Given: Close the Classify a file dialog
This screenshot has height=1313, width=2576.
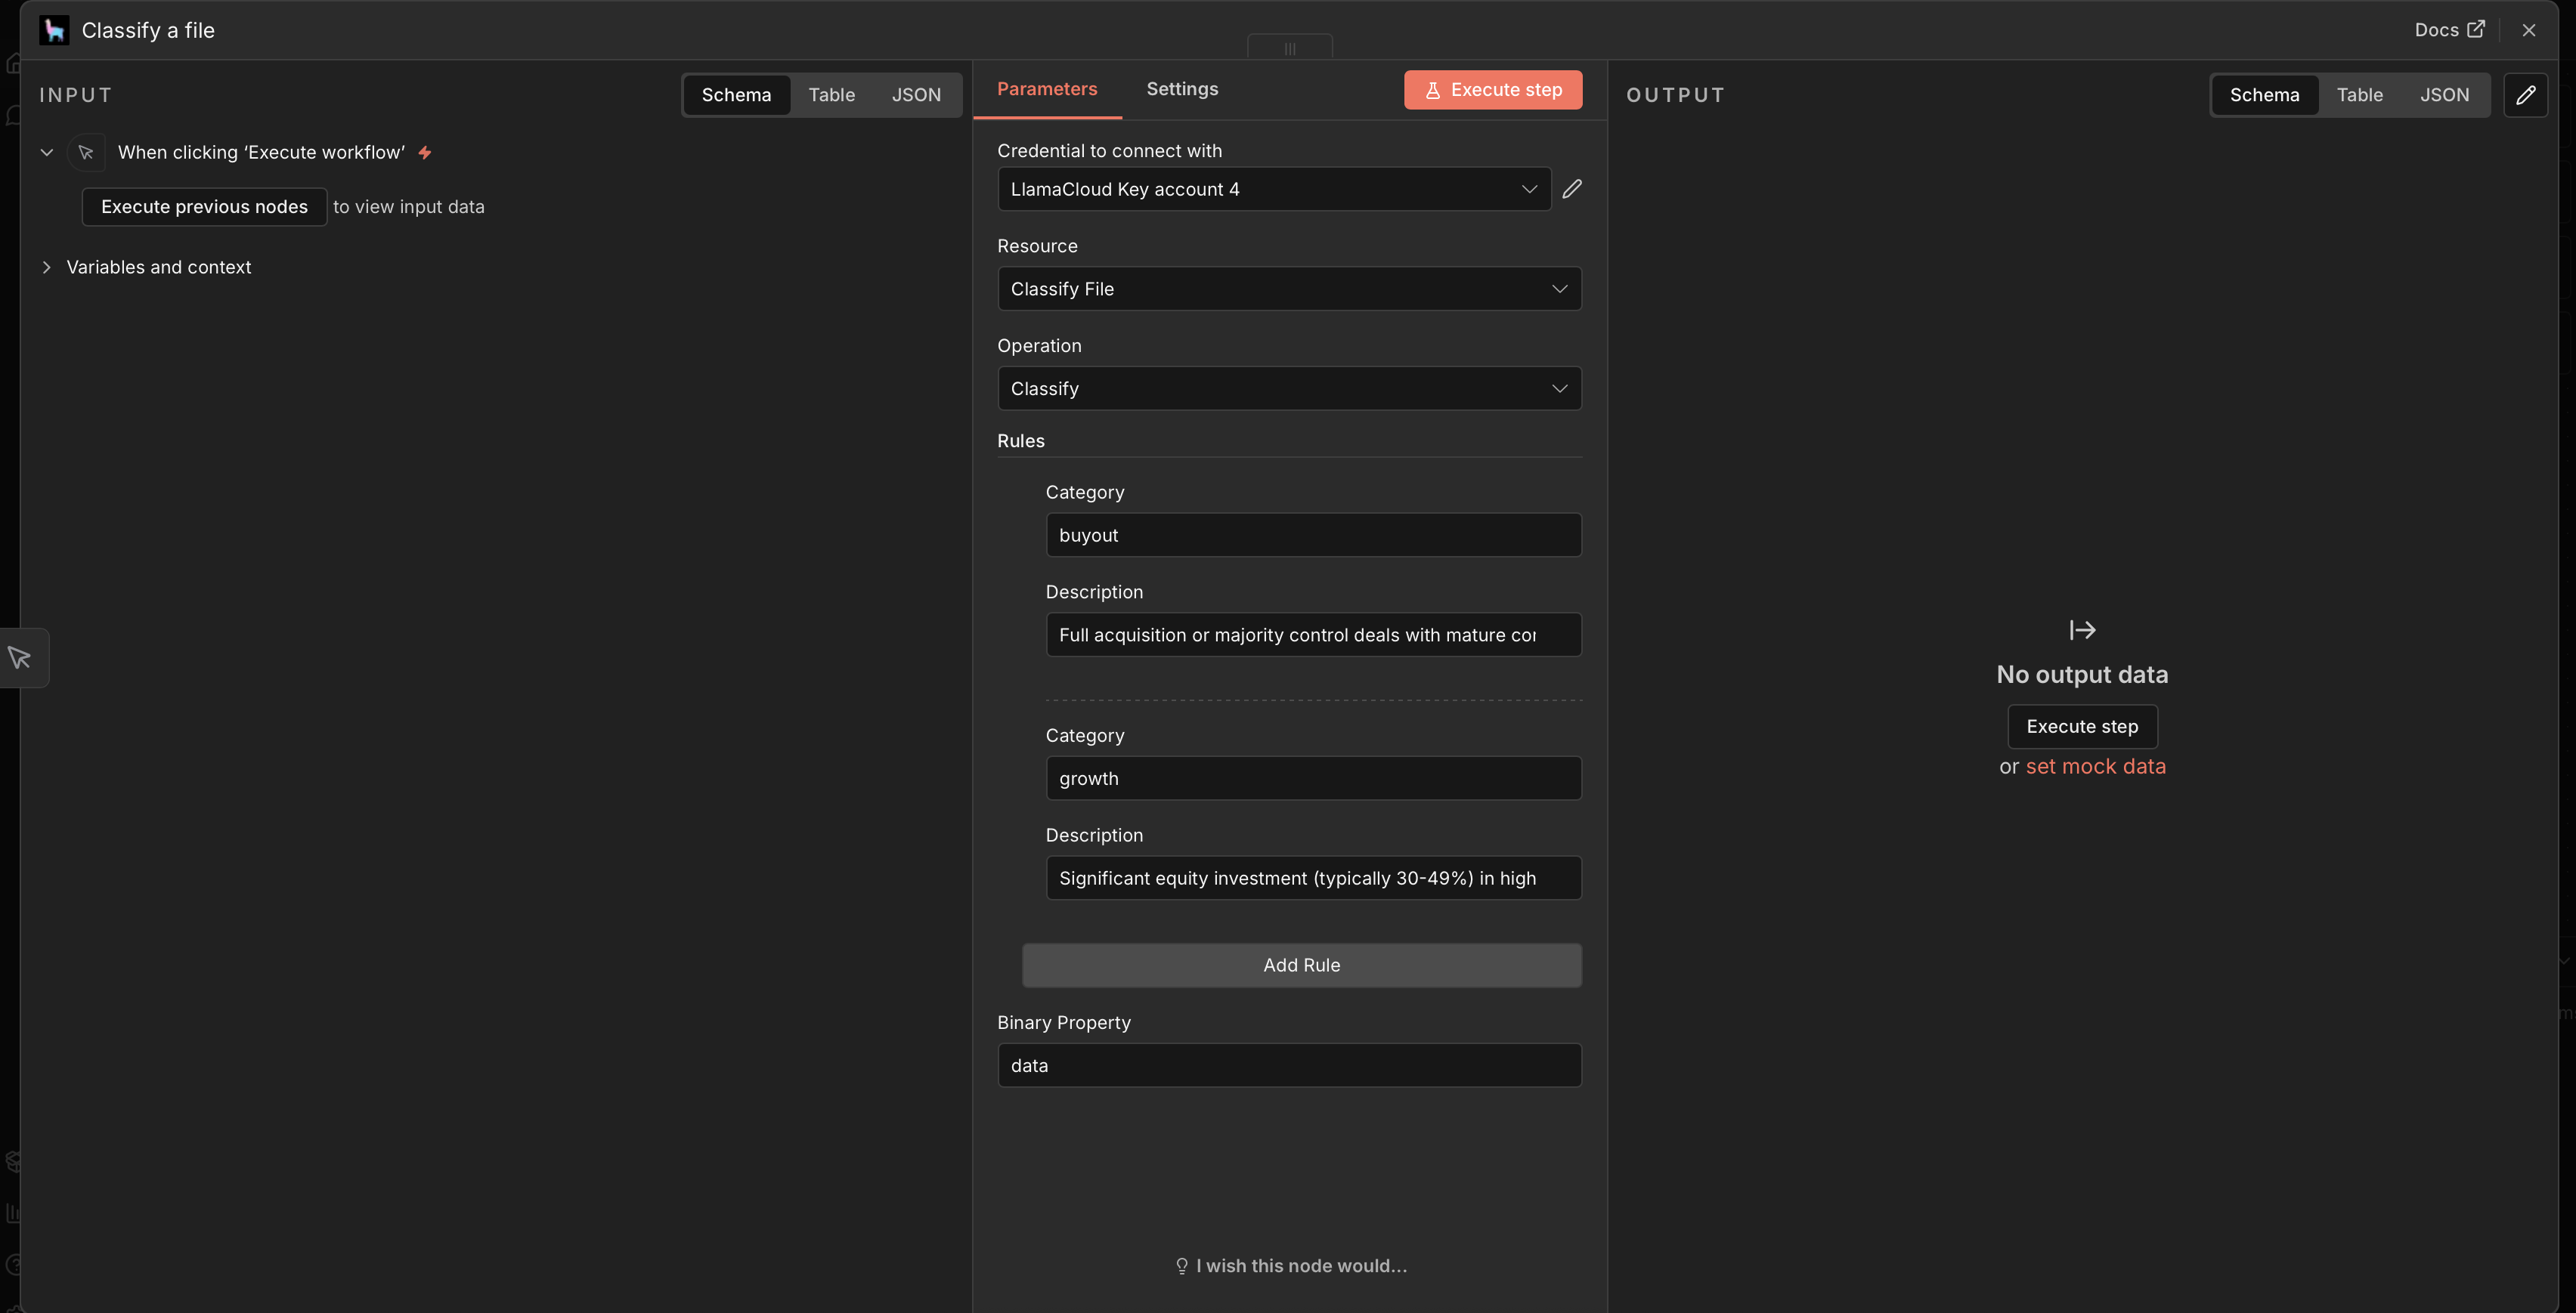Looking at the screenshot, I should (x=2529, y=30).
